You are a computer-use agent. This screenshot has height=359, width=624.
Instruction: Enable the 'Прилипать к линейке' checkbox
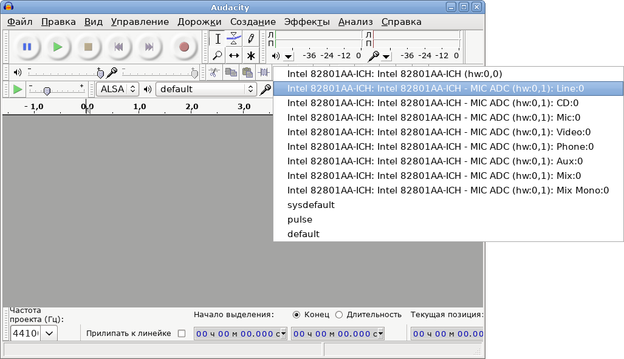click(x=181, y=334)
